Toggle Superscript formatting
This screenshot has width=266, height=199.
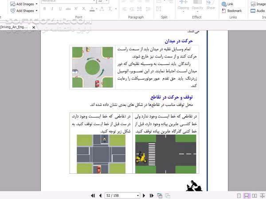click(76, 9)
